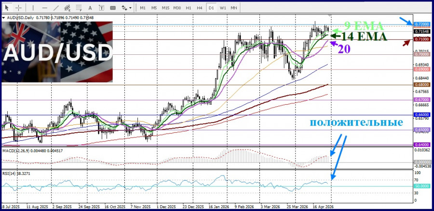Image resolution: width=434 pixels, height=211 pixels.
Task: Enable the W1 weekly timeframe
Action: point(223,8)
